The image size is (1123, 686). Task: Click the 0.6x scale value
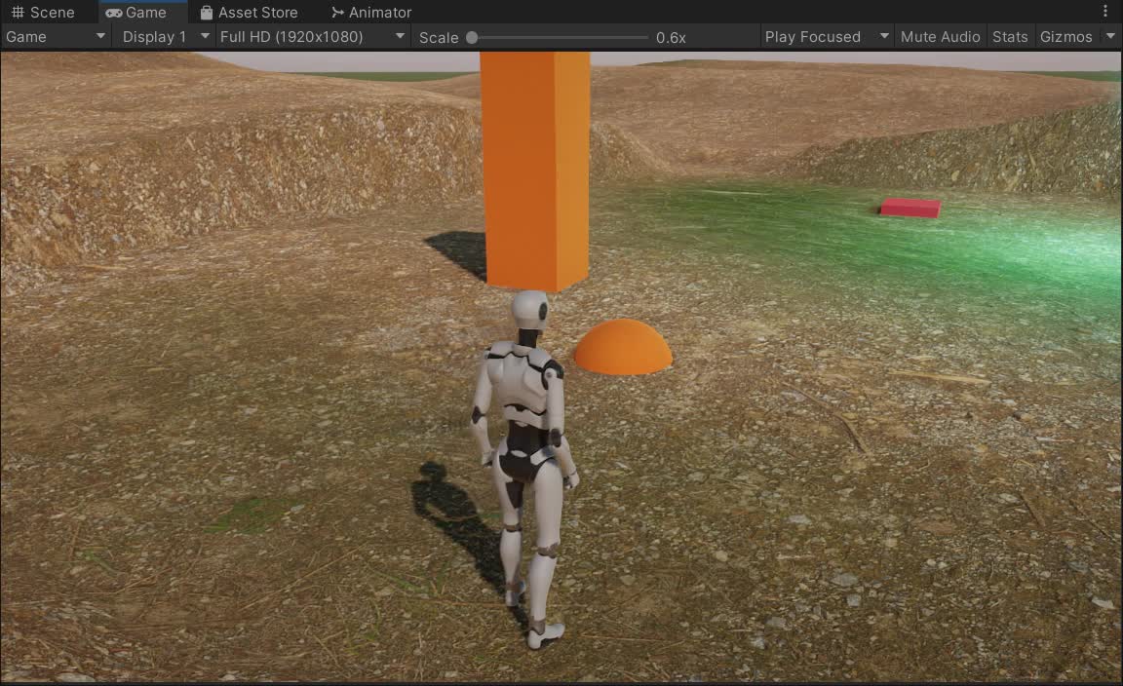[671, 38]
